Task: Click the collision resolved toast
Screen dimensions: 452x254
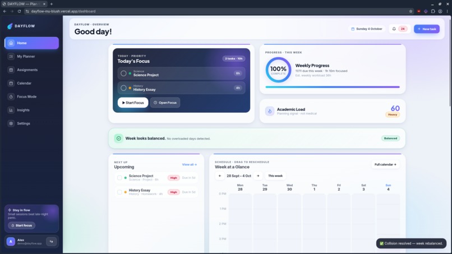Action: pos(412,243)
